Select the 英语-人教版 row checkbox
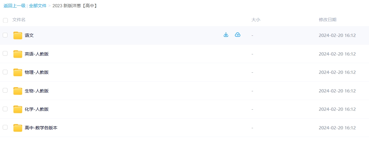The width and height of the screenshot is (369, 141). point(5,53)
